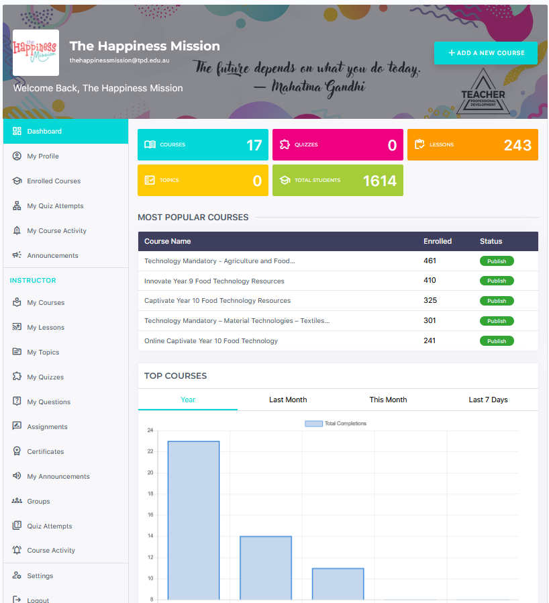Switch to the Last Month tab
This screenshot has height=603, width=549.
287,399
